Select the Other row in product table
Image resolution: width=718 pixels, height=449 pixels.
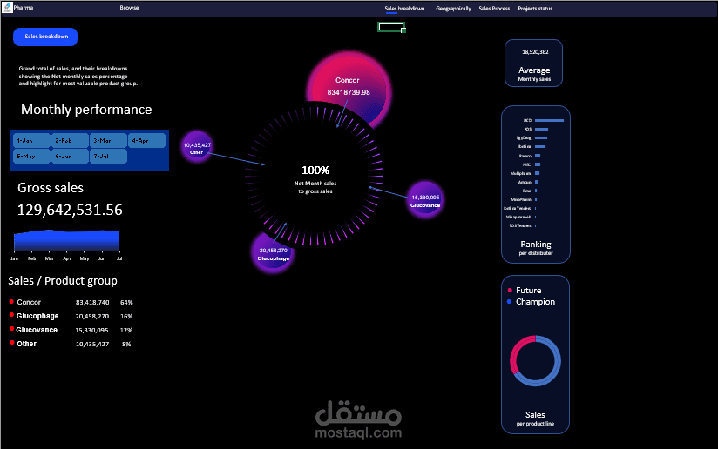pos(71,344)
